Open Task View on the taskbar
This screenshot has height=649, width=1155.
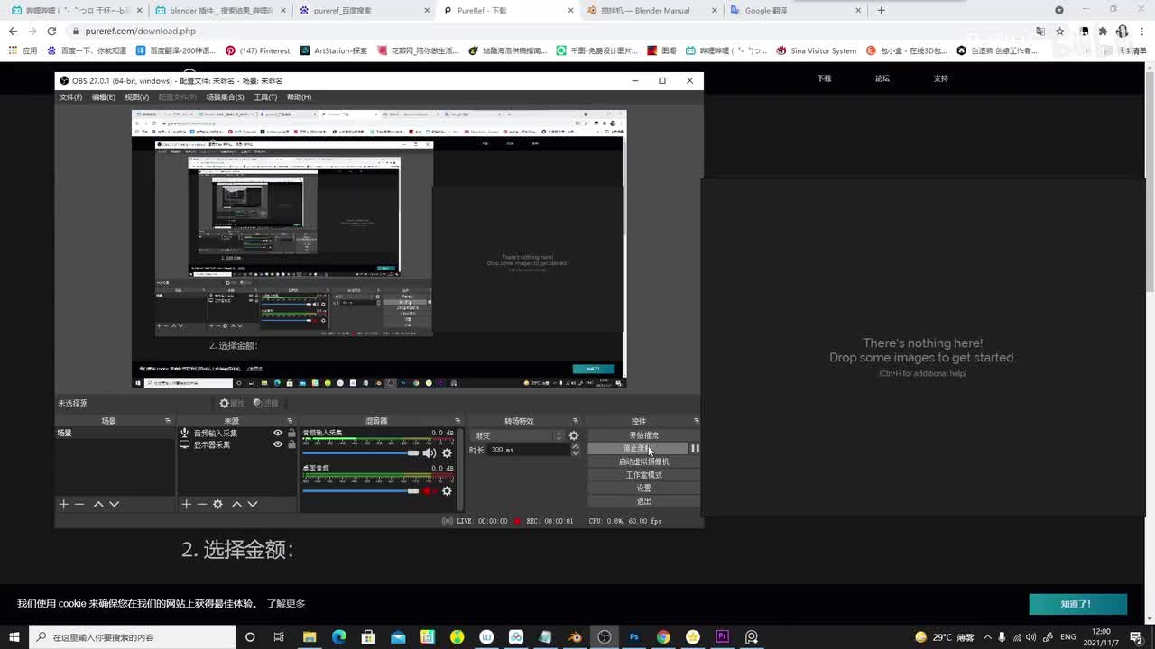click(x=279, y=637)
